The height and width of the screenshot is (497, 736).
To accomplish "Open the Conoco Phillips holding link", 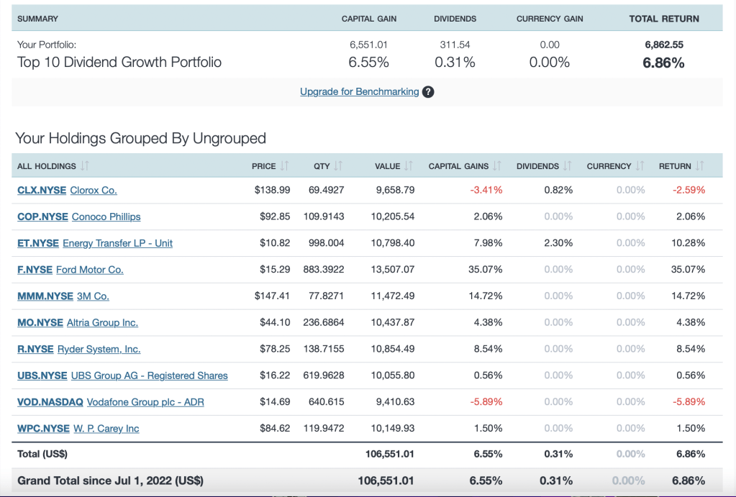I will pos(106,216).
